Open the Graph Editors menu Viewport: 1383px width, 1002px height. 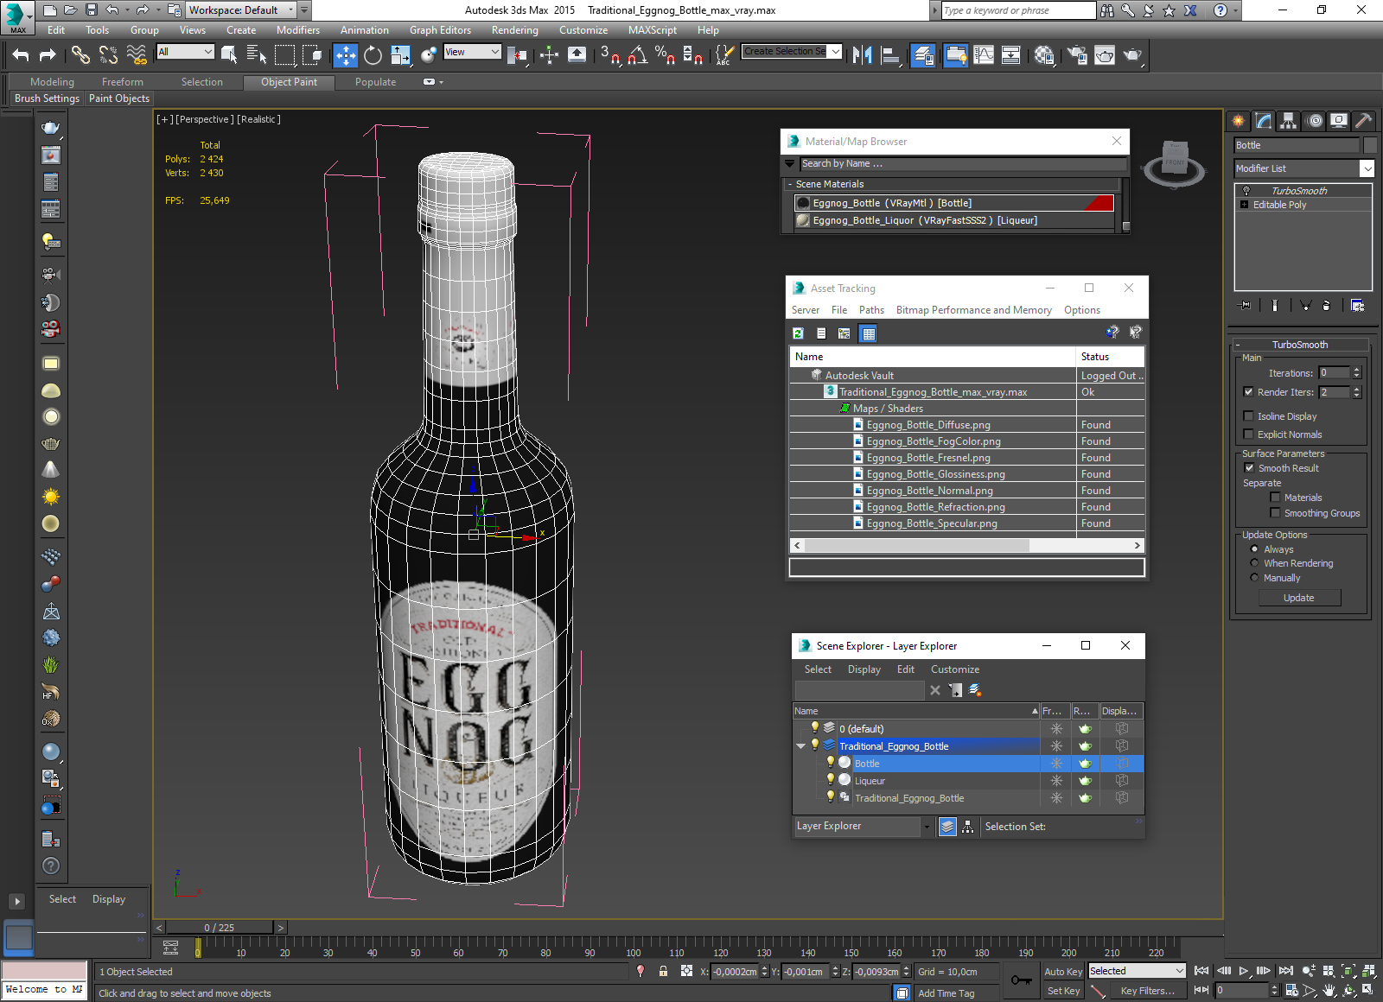pos(440,30)
